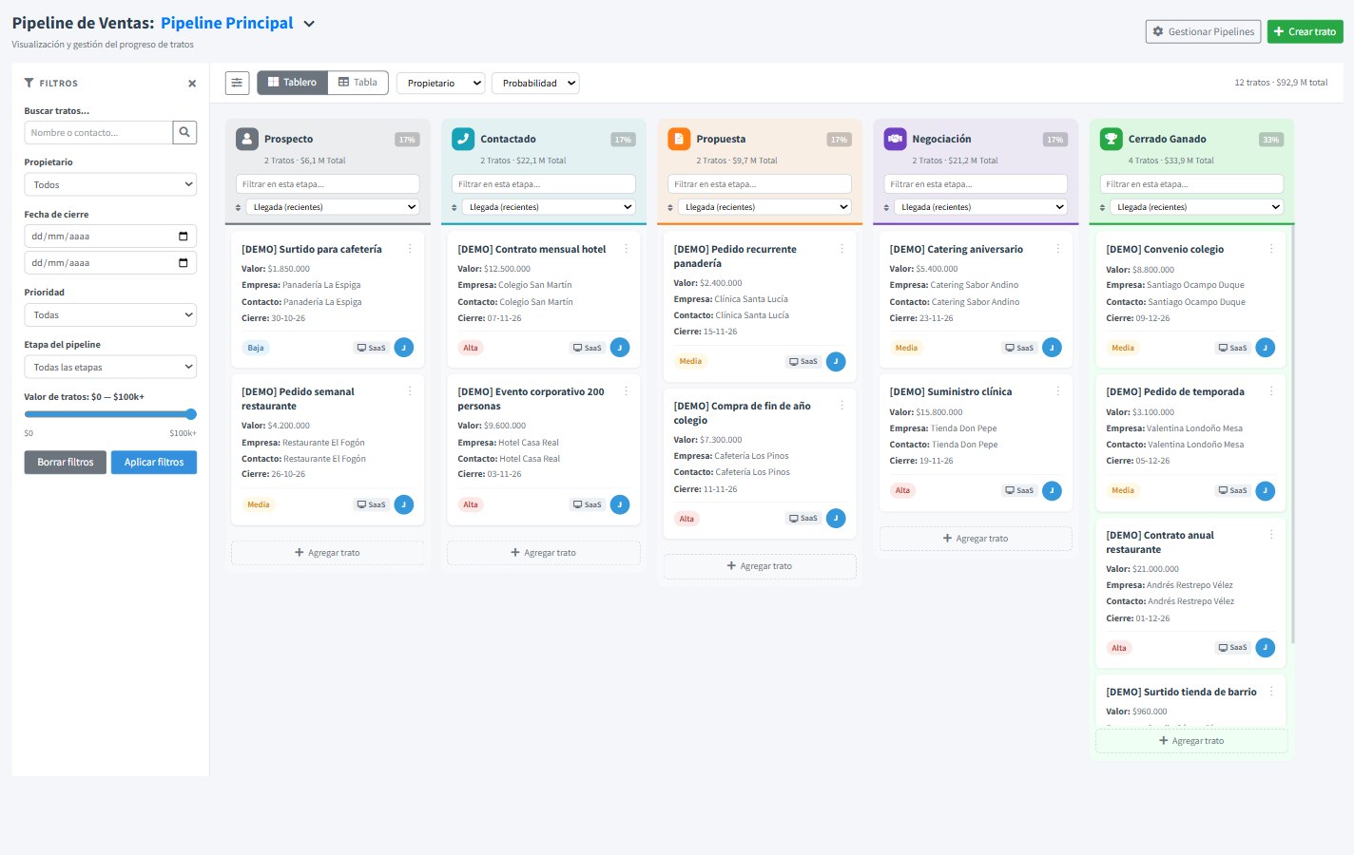The height and width of the screenshot is (855, 1354).
Task: Click the Gestionar Pipelines button
Action: pyautogui.click(x=1203, y=31)
